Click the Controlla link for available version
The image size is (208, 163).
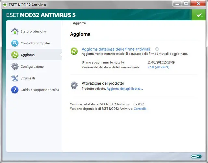[x=140, y=109]
